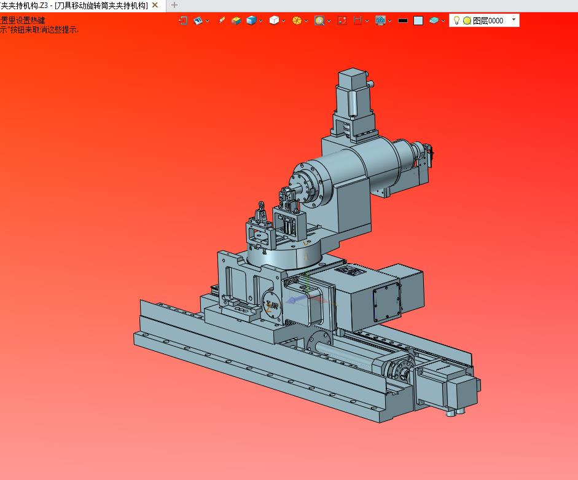Click the monitor display settings icon
The image size is (578, 480).
tap(380, 21)
